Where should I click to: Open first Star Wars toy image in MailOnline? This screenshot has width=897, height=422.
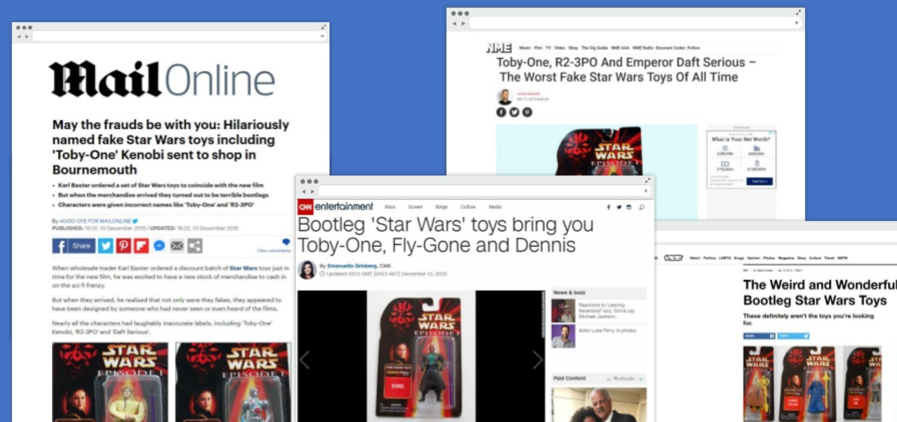click(110, 382)
